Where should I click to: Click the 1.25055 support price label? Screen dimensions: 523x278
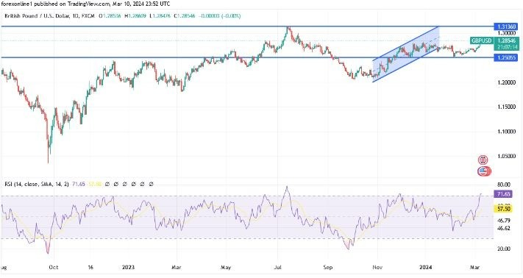coord(506,57)
